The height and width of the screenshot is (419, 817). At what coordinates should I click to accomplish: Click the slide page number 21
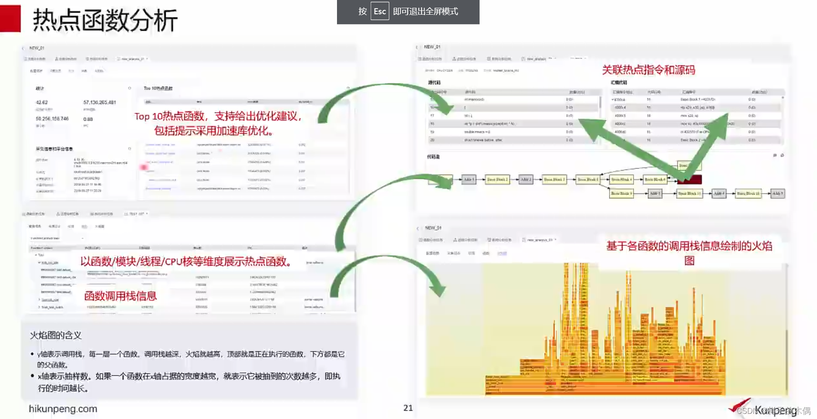coord(408,408)
